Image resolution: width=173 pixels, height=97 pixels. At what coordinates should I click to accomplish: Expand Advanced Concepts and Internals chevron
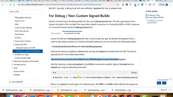12,61
